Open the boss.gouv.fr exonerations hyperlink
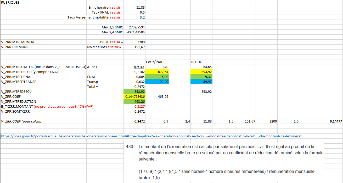343x183 pixels. point(151,136)
